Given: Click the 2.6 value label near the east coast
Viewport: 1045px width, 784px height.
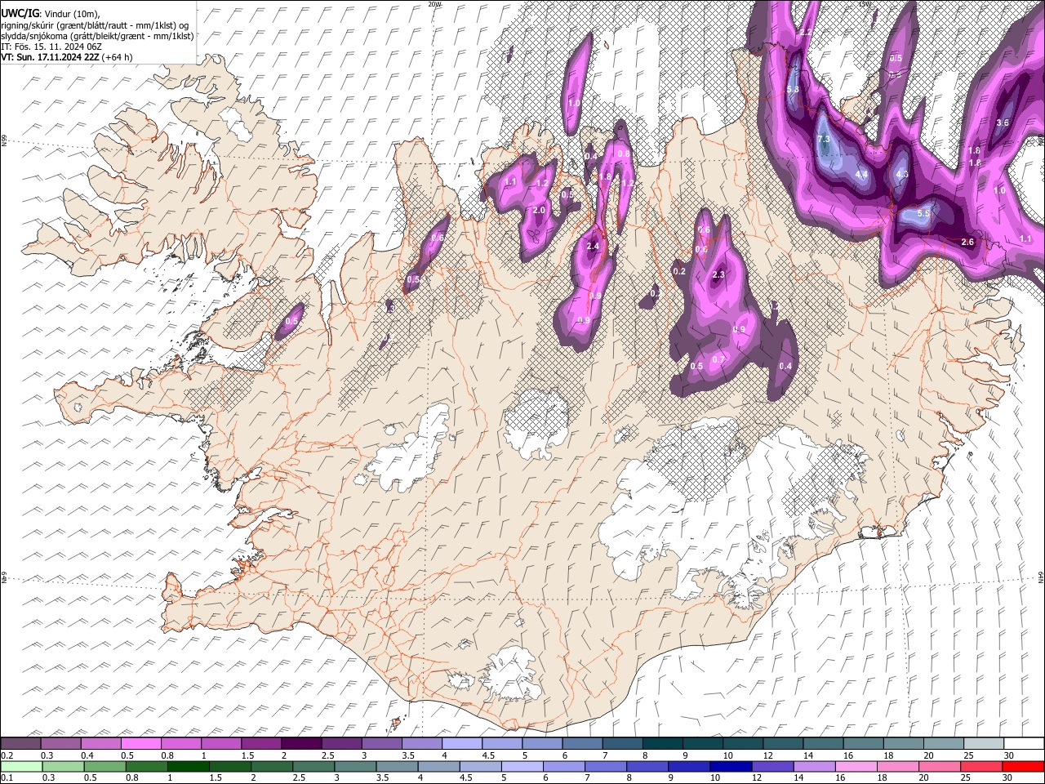Looking at the screenshot, I should [967, 243].
